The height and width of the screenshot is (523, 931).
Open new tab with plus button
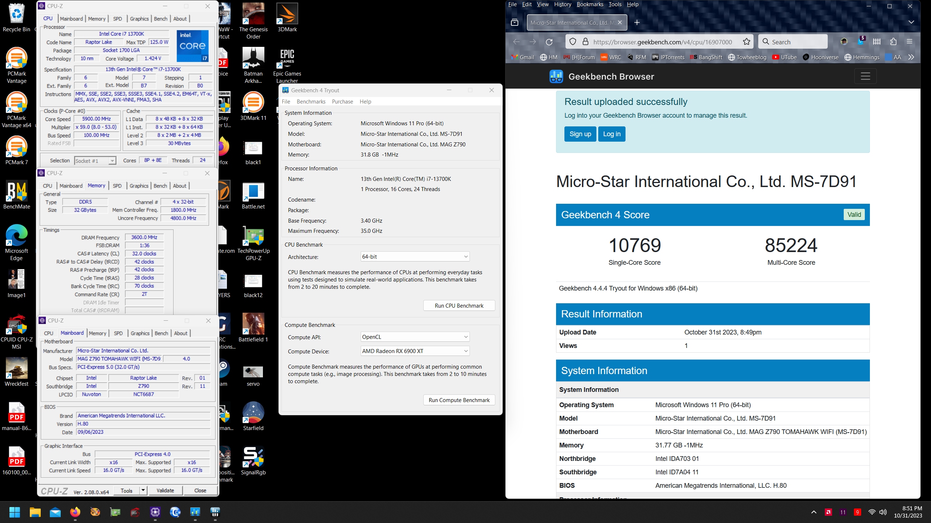[x=637, y=23]
